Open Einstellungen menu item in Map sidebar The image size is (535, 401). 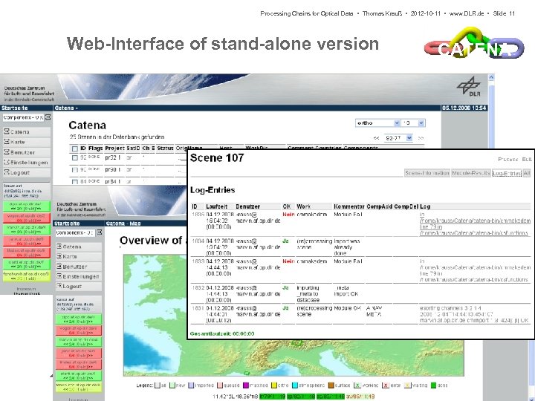coord(79,276)
